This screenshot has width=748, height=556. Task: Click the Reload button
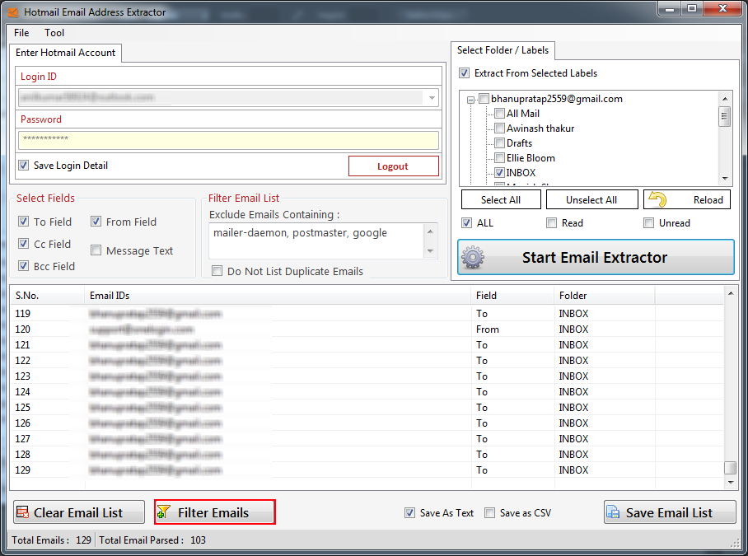[687, 199]
